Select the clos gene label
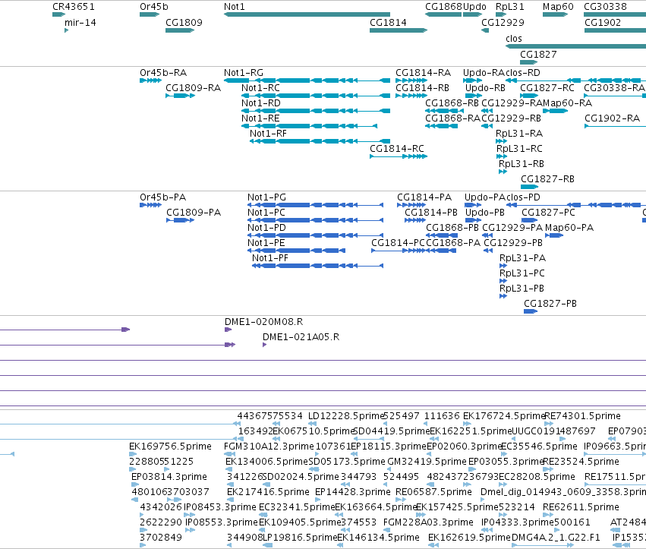This screenshot has width=646, height=549. pos(514,39)
